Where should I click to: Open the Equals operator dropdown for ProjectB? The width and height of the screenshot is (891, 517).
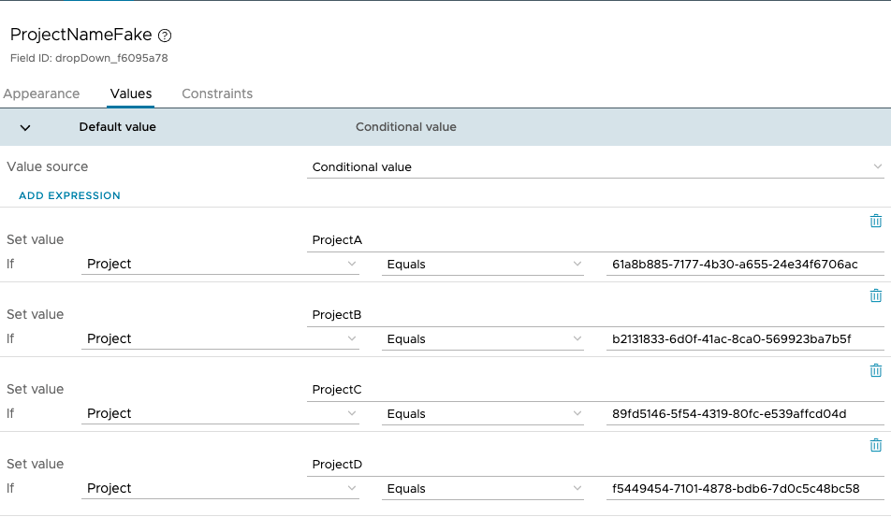point(484,339)
